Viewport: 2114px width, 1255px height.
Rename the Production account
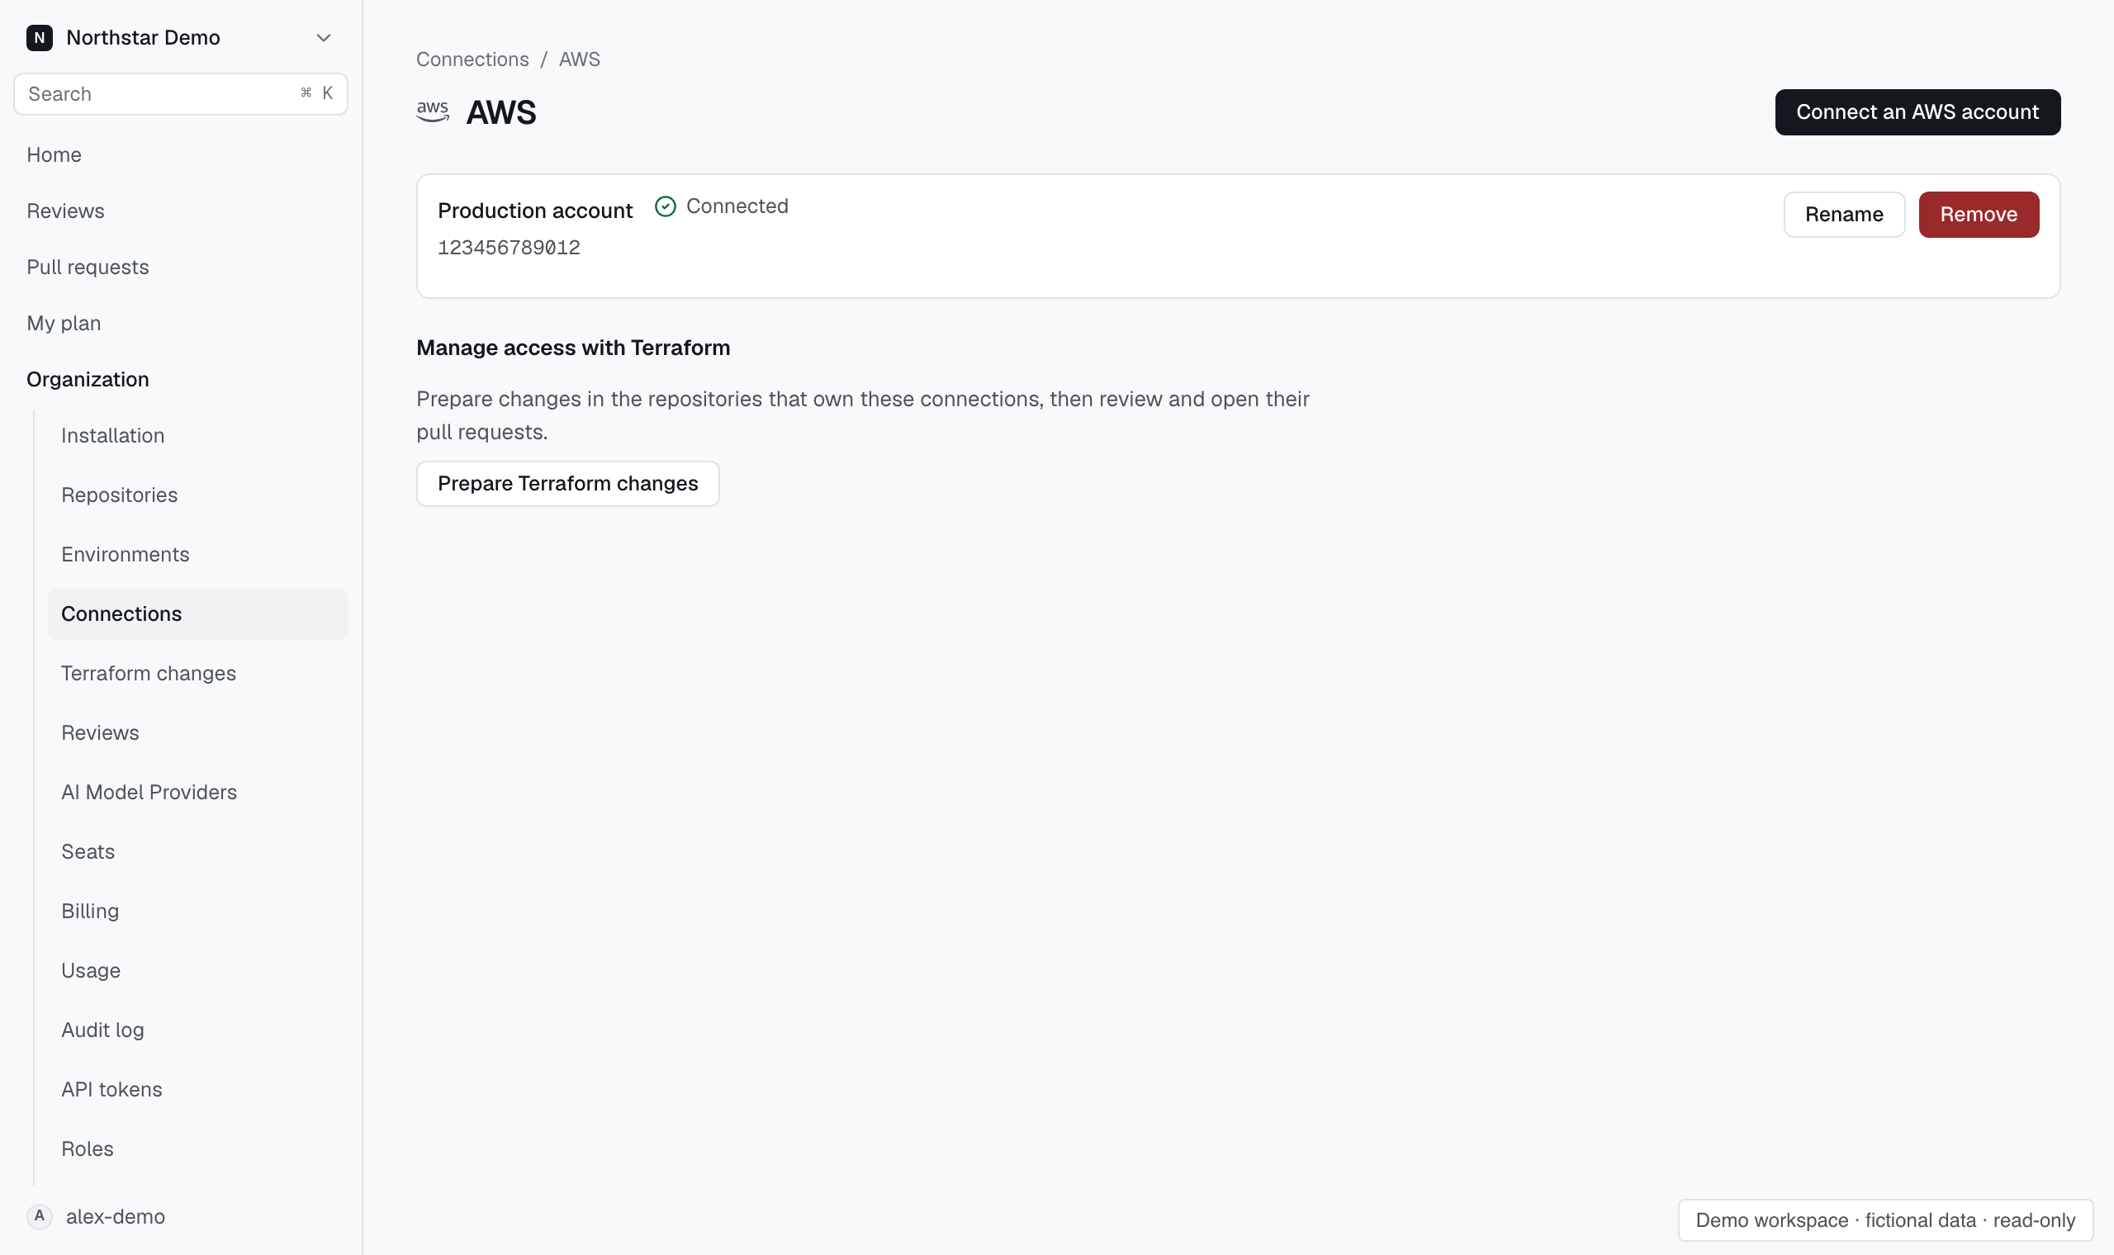coord(1843,214)
